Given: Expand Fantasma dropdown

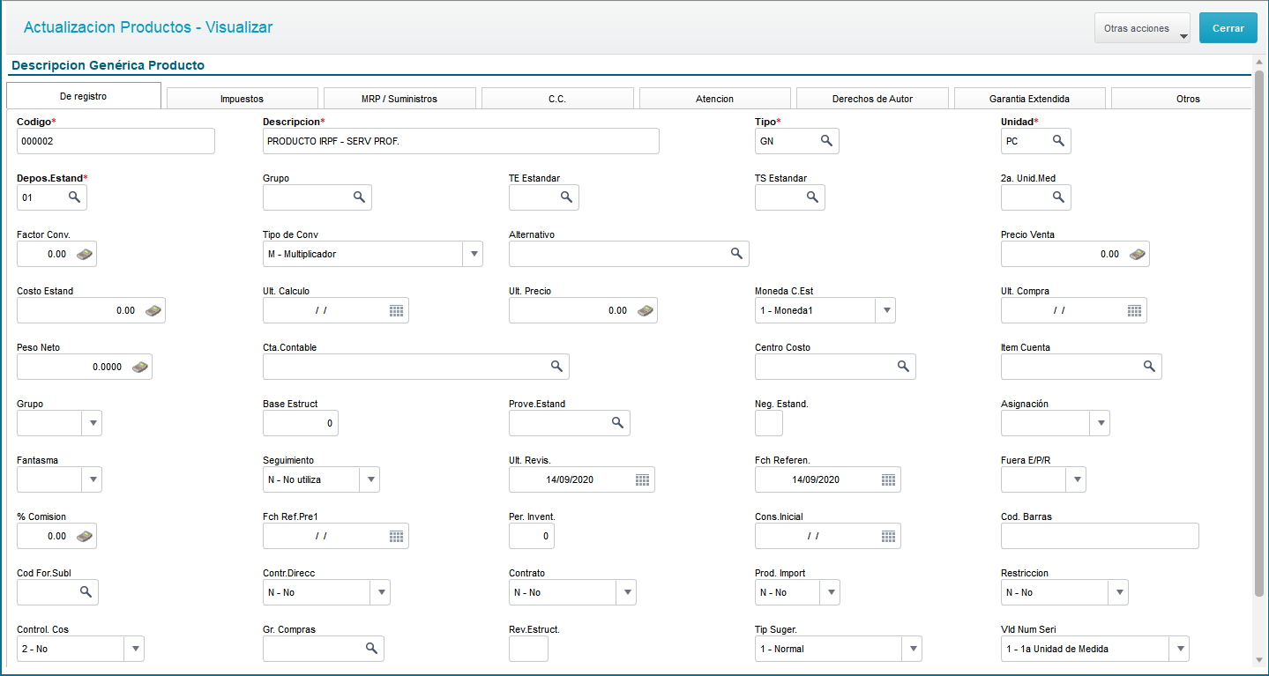Looking at the screenshot, I should coord(92,479).
